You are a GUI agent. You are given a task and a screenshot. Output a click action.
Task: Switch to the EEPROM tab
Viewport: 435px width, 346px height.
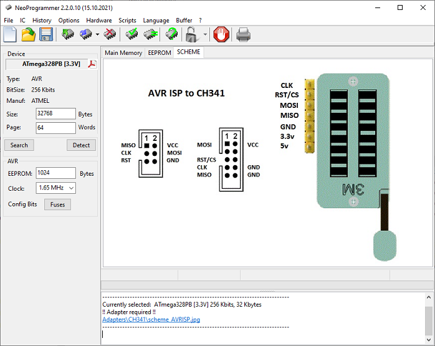pyautogui.click(x=160, y=53)
